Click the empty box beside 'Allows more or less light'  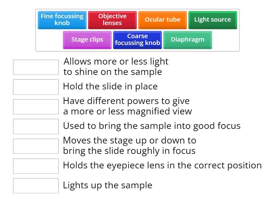pyautogui.click(x=36, y=67)
